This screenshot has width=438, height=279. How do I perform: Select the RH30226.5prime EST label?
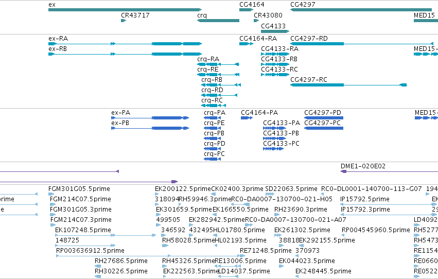[121, 271]
